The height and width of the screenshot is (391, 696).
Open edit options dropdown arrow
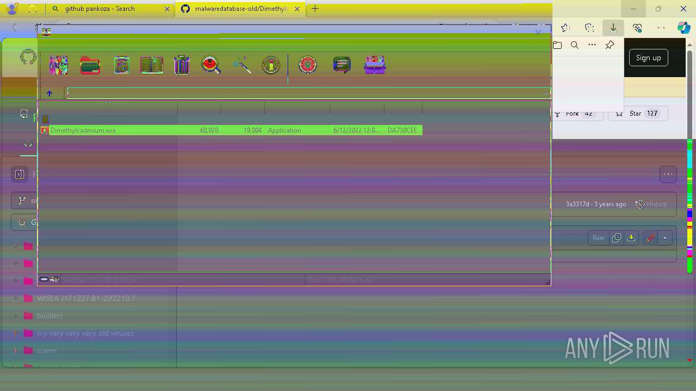pyautogui.click(x=665, y=238)
